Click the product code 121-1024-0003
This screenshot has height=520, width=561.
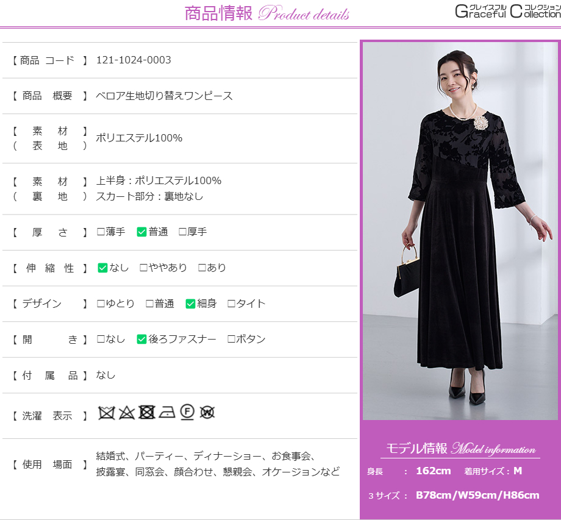pyautogui.click(x=134, y=60)
